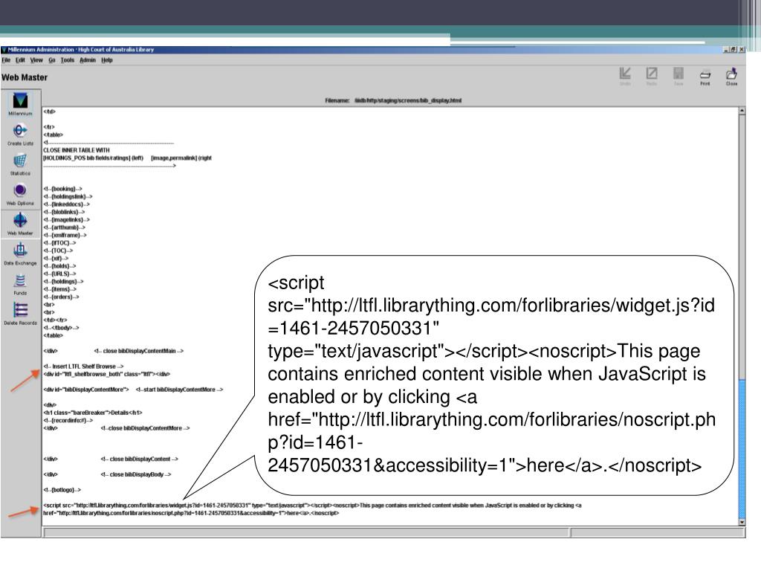
Task: Click the line '<!--{bloblinks}-->'
Action: 64,212
